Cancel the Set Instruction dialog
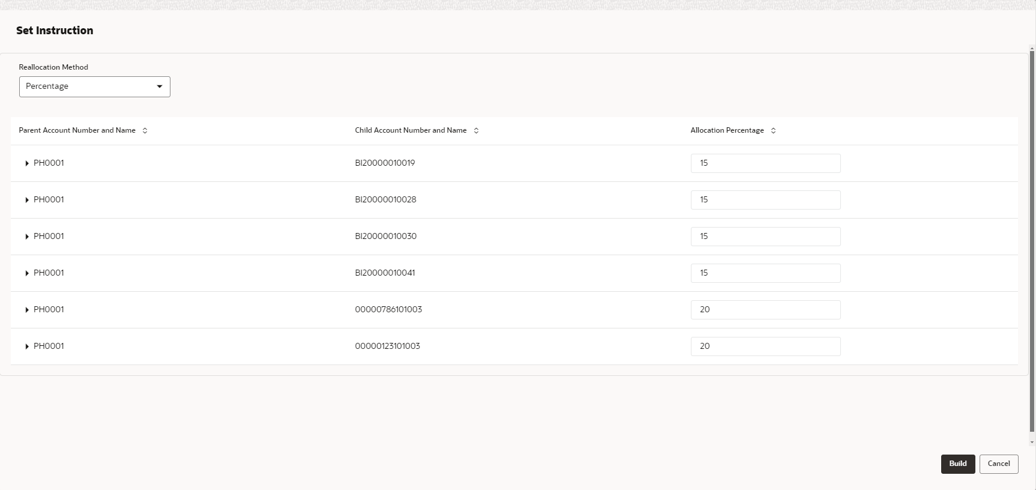1036x490 pixels. click(x=999, y=464)
